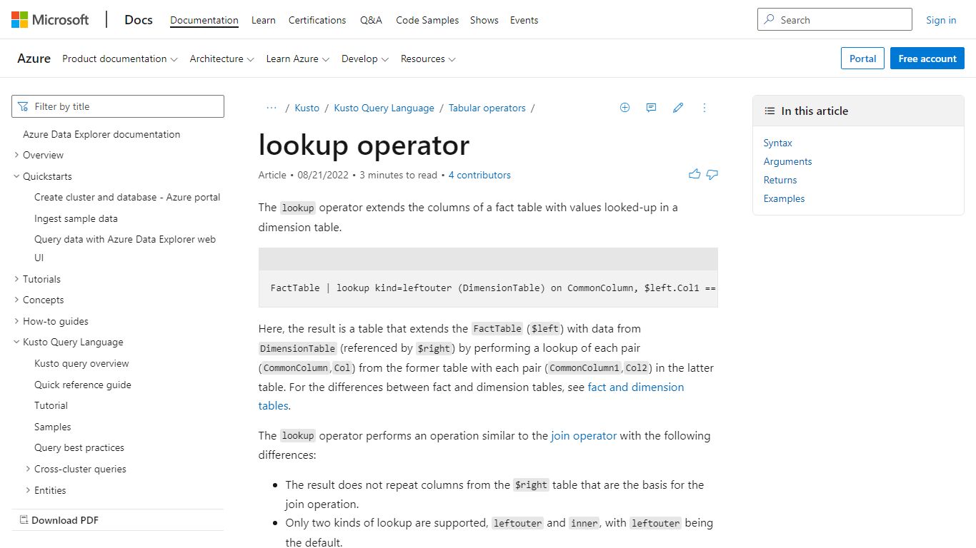Open Code Samples in top navigation

(427, 20)
